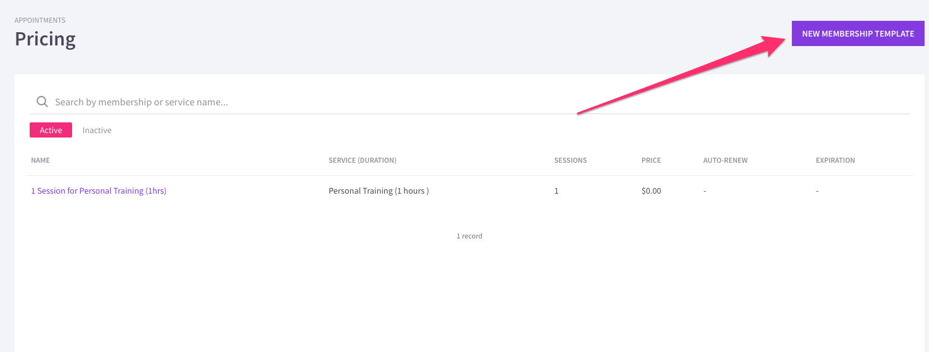Click the SERVICE (DURATION) column header
This screenshot has height=352, width=929.
pos(362,160)
